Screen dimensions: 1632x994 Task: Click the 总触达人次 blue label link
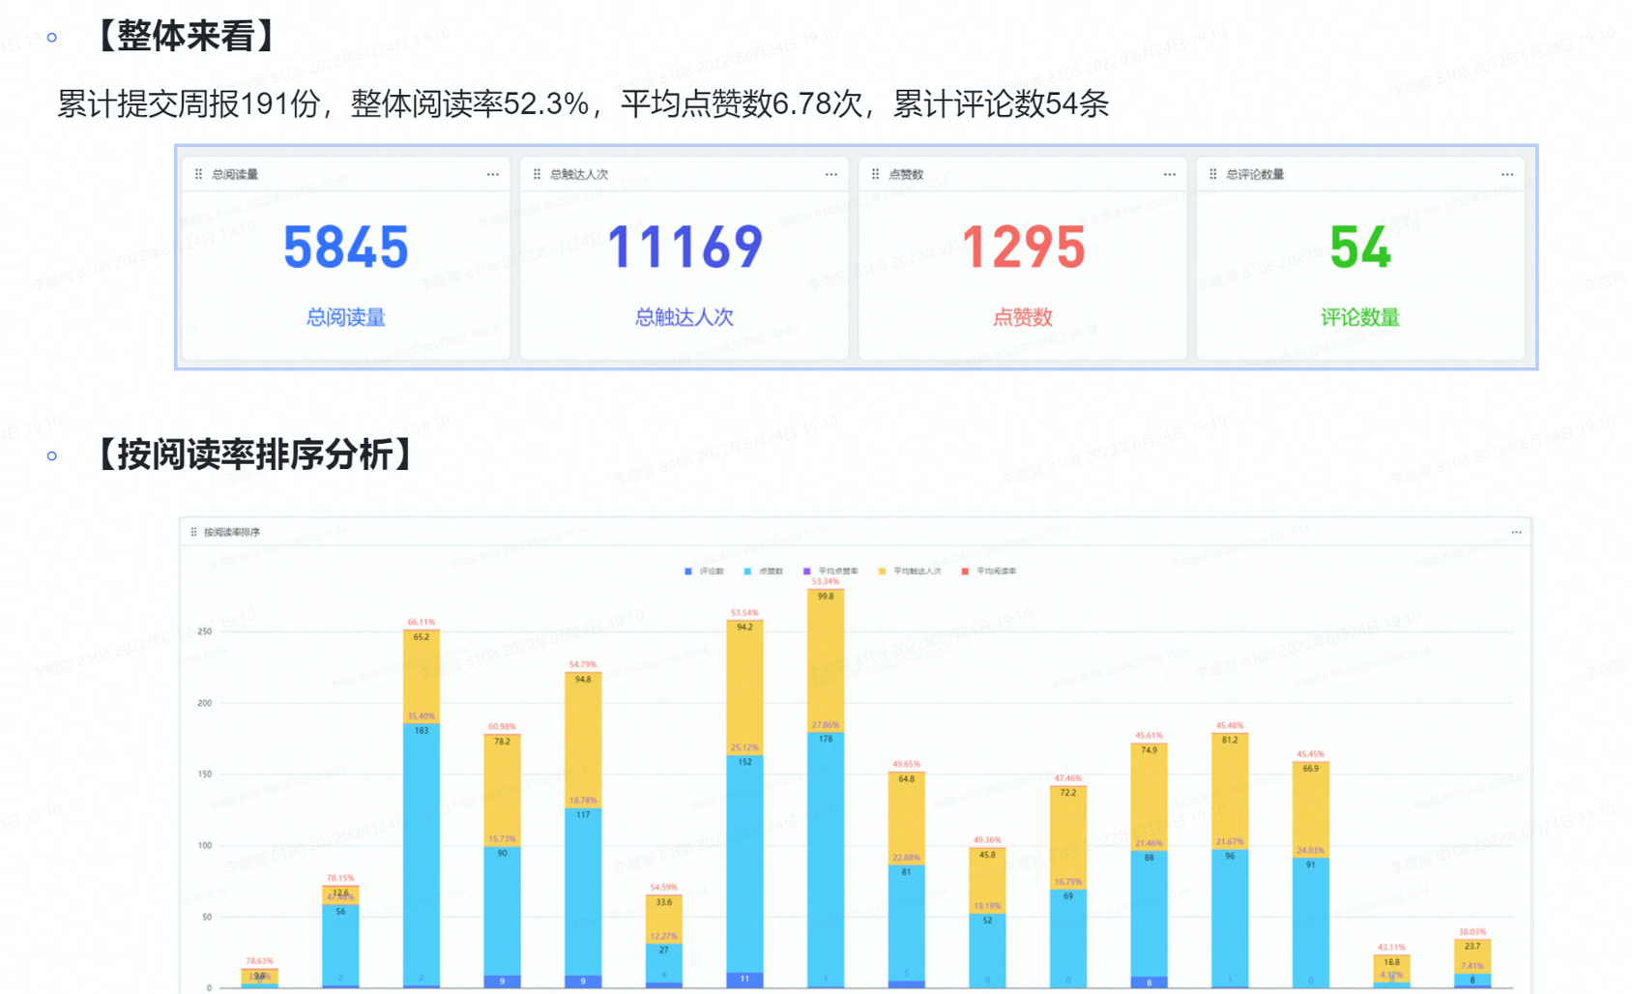click(x=684, y=317)
